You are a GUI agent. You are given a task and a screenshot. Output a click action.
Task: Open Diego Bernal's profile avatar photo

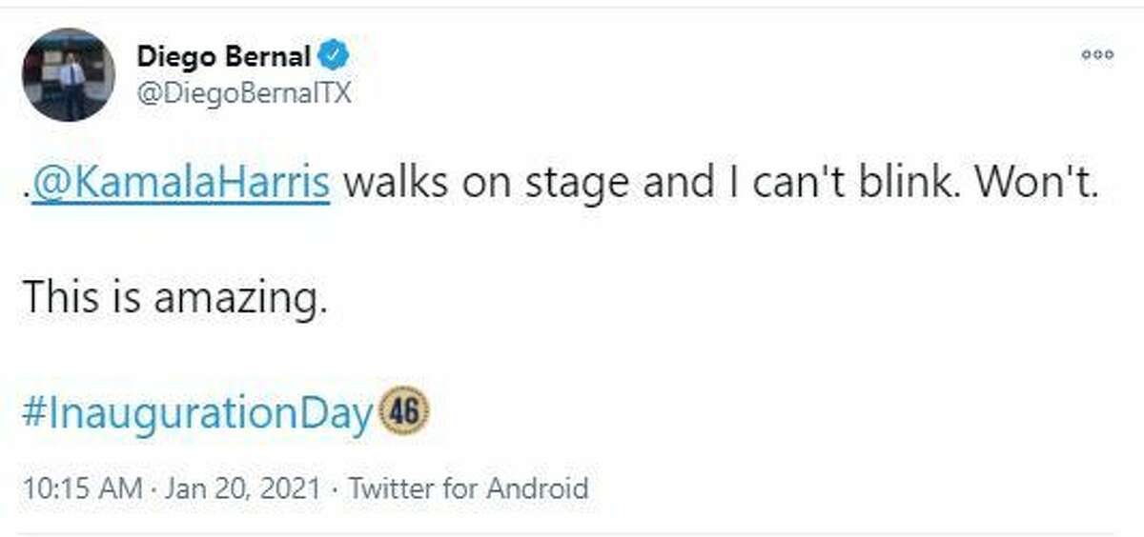69,74
